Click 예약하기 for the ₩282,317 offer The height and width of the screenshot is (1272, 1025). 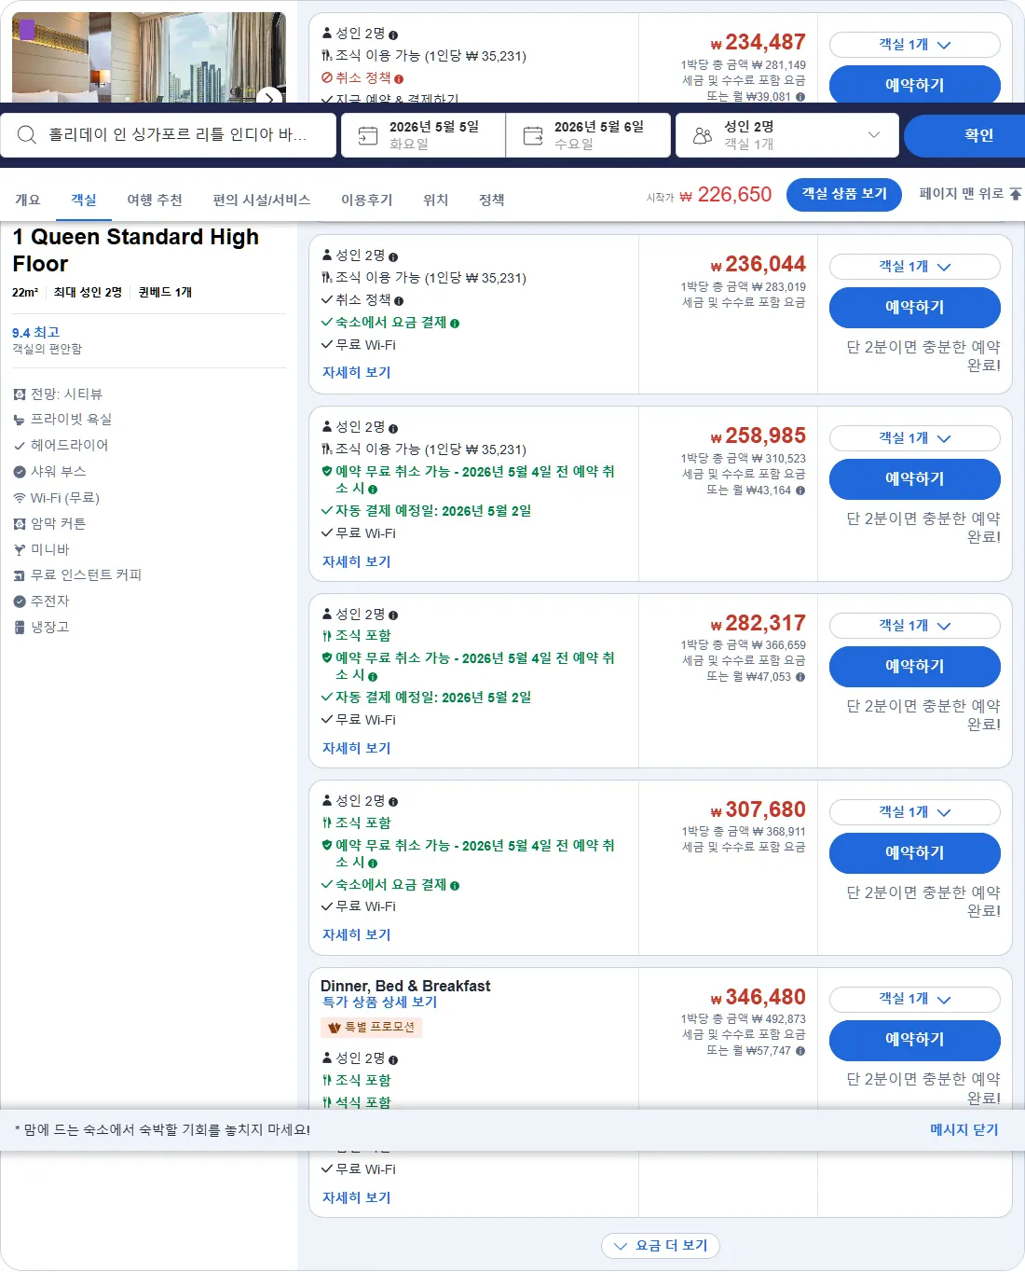click(x=915, y=667)
